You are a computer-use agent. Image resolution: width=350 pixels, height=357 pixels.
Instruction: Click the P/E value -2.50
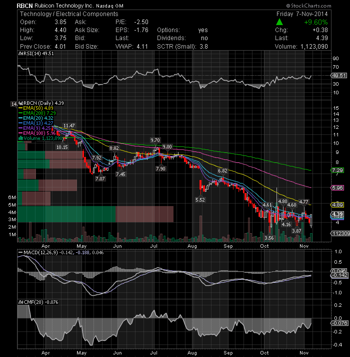pos(141,22)
